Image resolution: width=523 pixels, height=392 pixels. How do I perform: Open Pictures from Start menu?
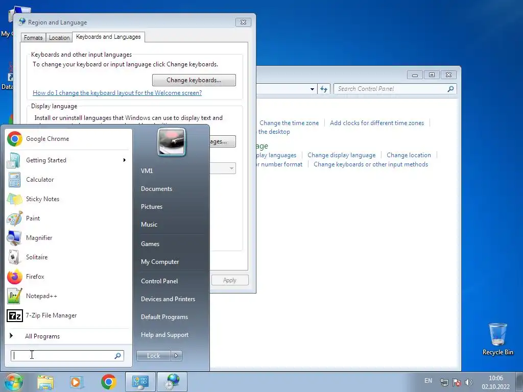pos(152,207)
